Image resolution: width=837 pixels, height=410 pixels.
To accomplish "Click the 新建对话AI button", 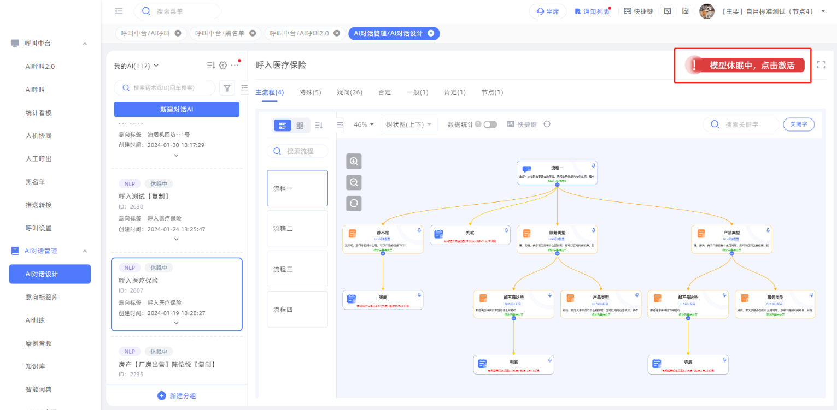I will [177, 109].
